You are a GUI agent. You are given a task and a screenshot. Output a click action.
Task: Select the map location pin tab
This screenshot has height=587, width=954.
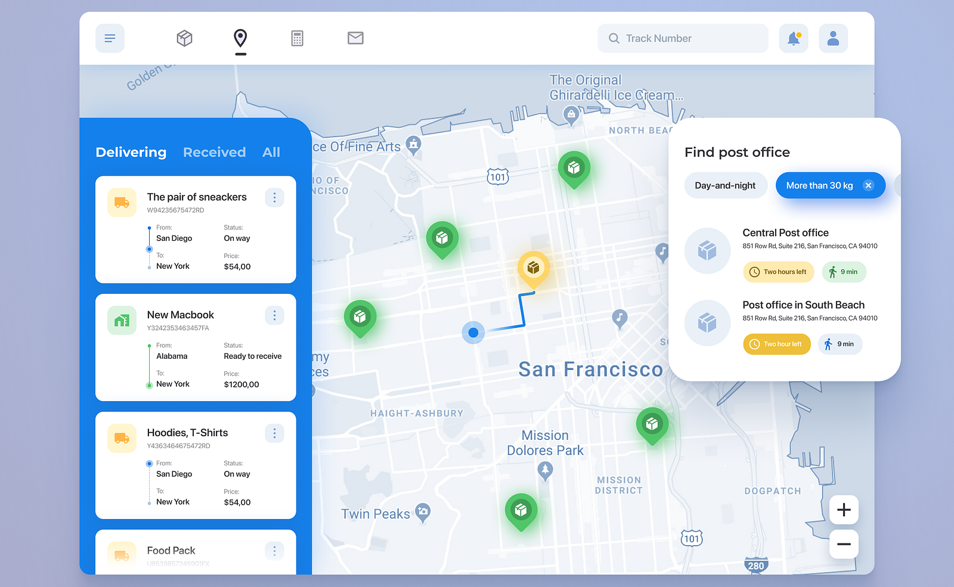point(240,38)
